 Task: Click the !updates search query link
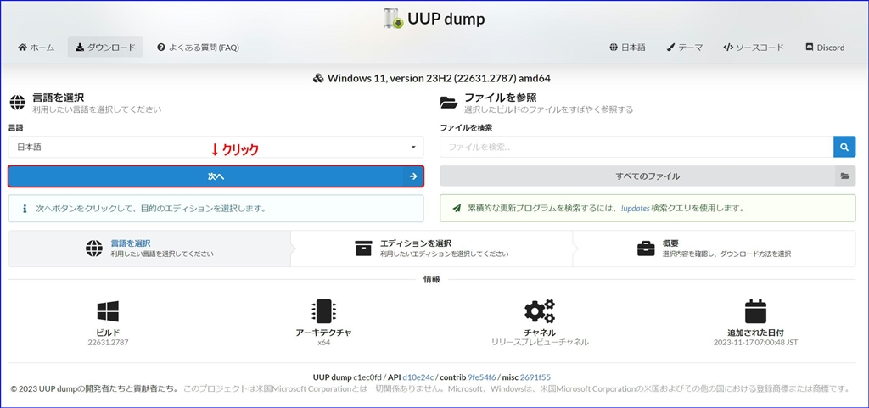tap(635, 209)
